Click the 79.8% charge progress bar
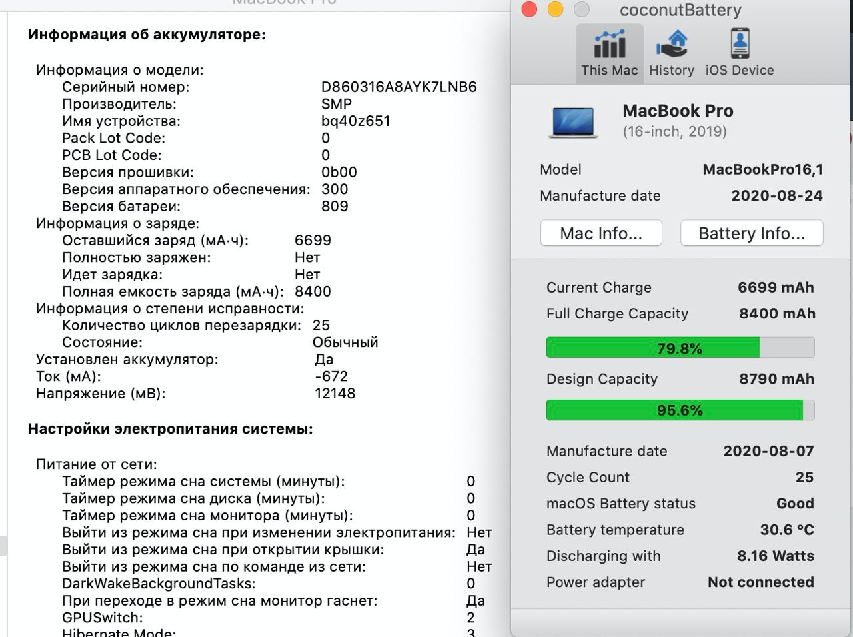The height and width of the screenshot is (637, 853). tap(680, 348)
